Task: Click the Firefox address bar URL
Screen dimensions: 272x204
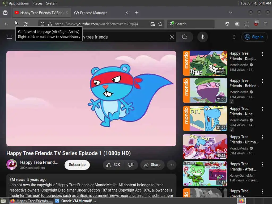Action: (96, 24)
